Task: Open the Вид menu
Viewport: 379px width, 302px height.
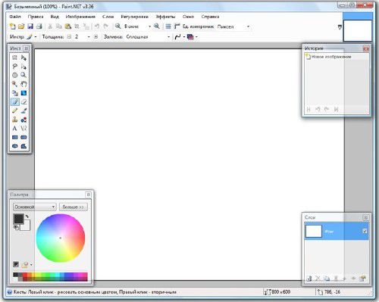Action: point(55,17)
